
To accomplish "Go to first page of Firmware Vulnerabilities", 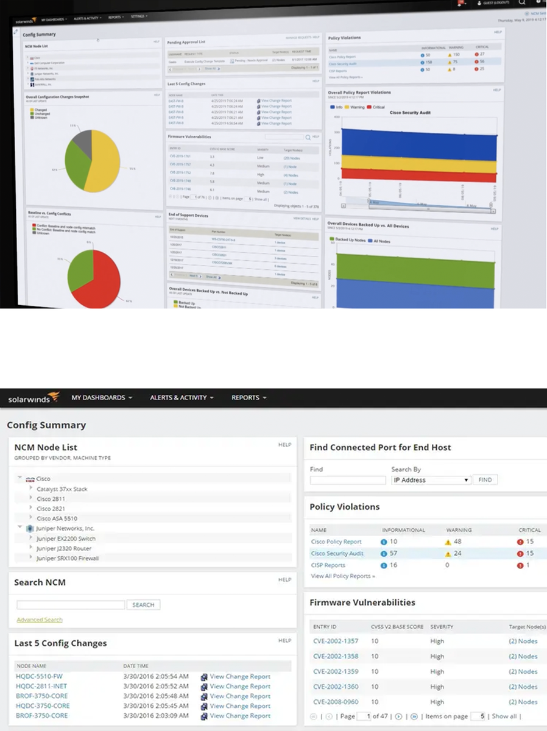I will (314, 716).
